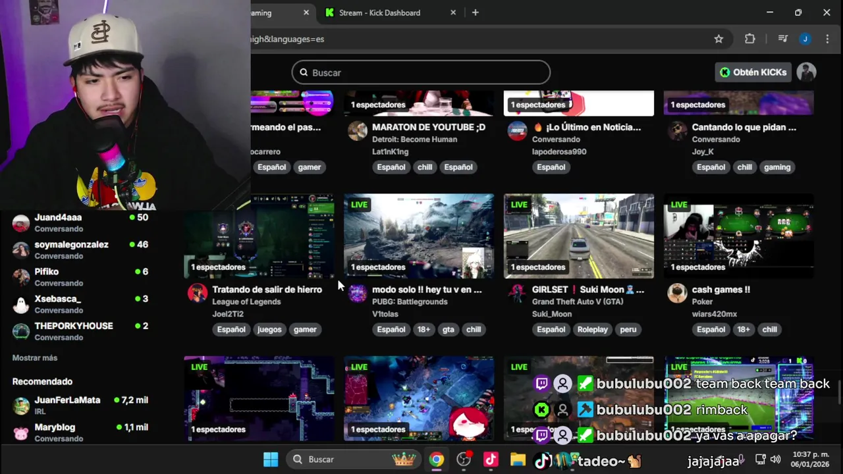Close the gaming browser tab
843x474 pixels.
coord(306,13)
